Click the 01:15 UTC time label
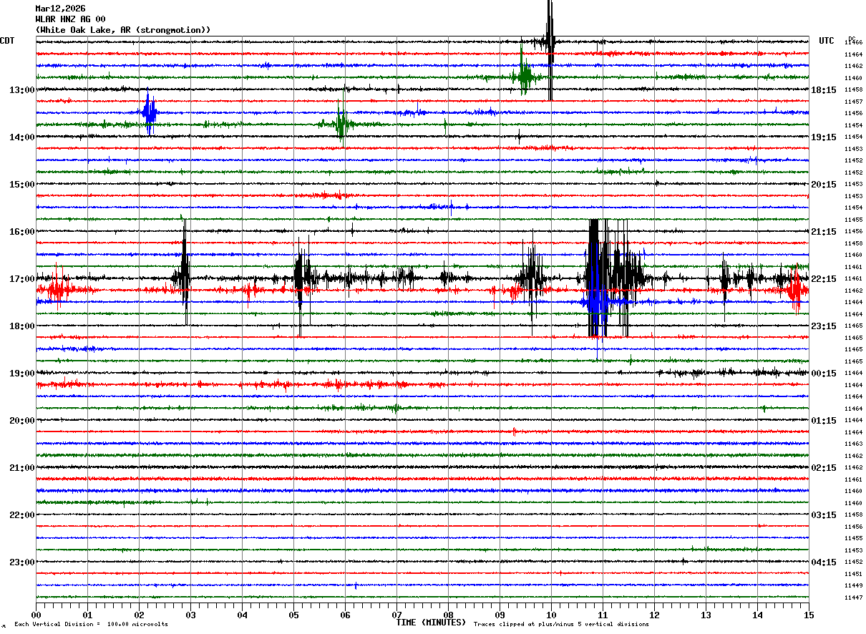The image size is (866, 634). (824, 421)
